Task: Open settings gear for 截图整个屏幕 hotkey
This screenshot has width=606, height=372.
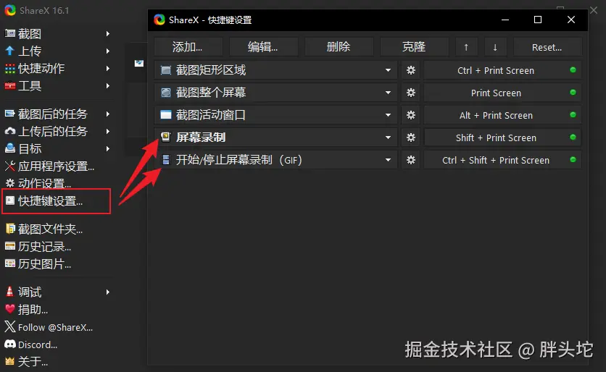Action: tap(411, 93)
